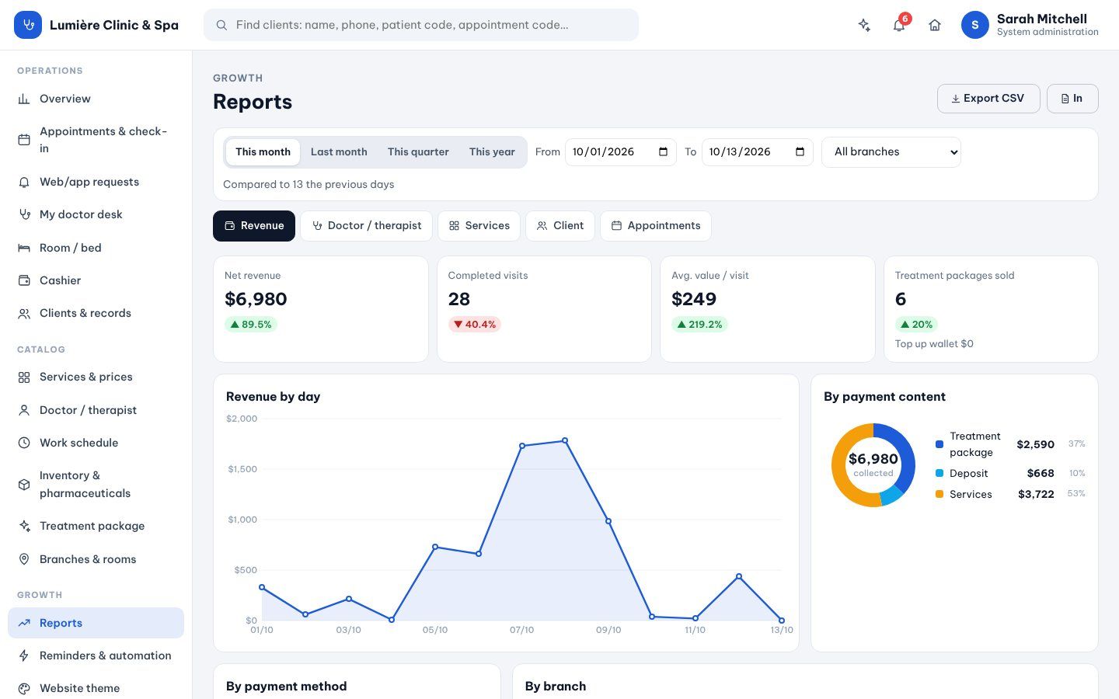The width and height of the screenshot is (1119, 699).
Task: Select the This month range toggle
Action: click(x=263, y=152)
